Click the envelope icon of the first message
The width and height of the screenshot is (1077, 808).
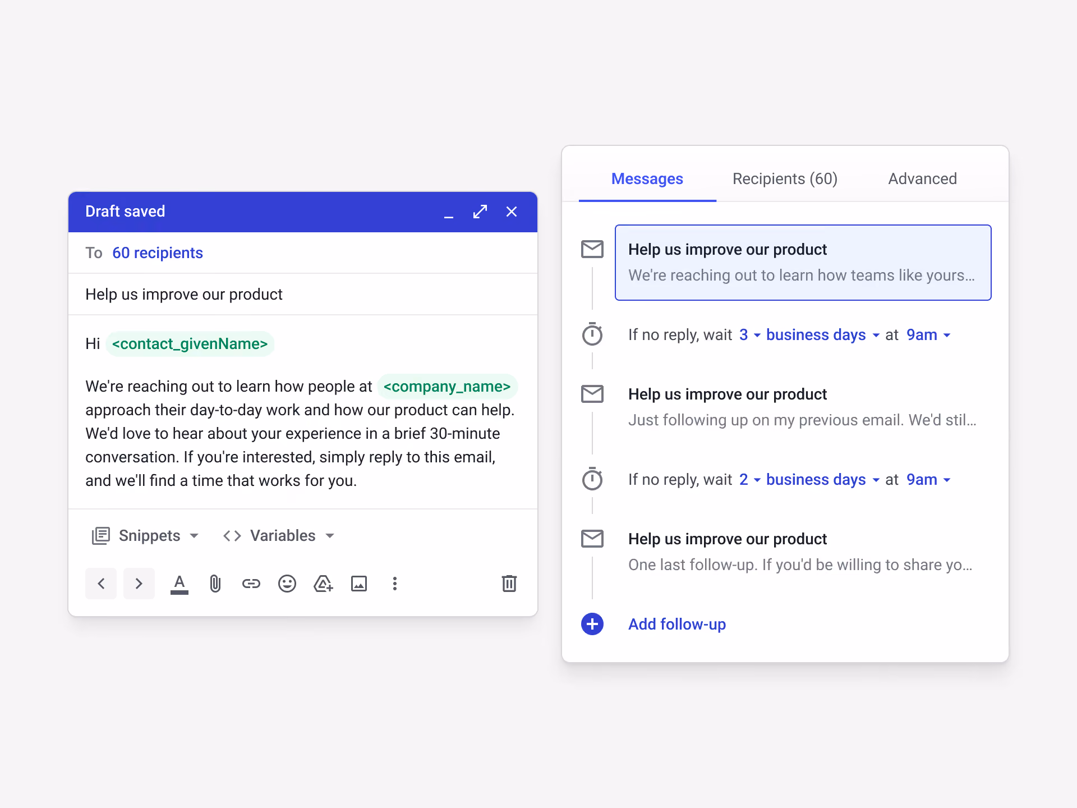pos(592,249)
